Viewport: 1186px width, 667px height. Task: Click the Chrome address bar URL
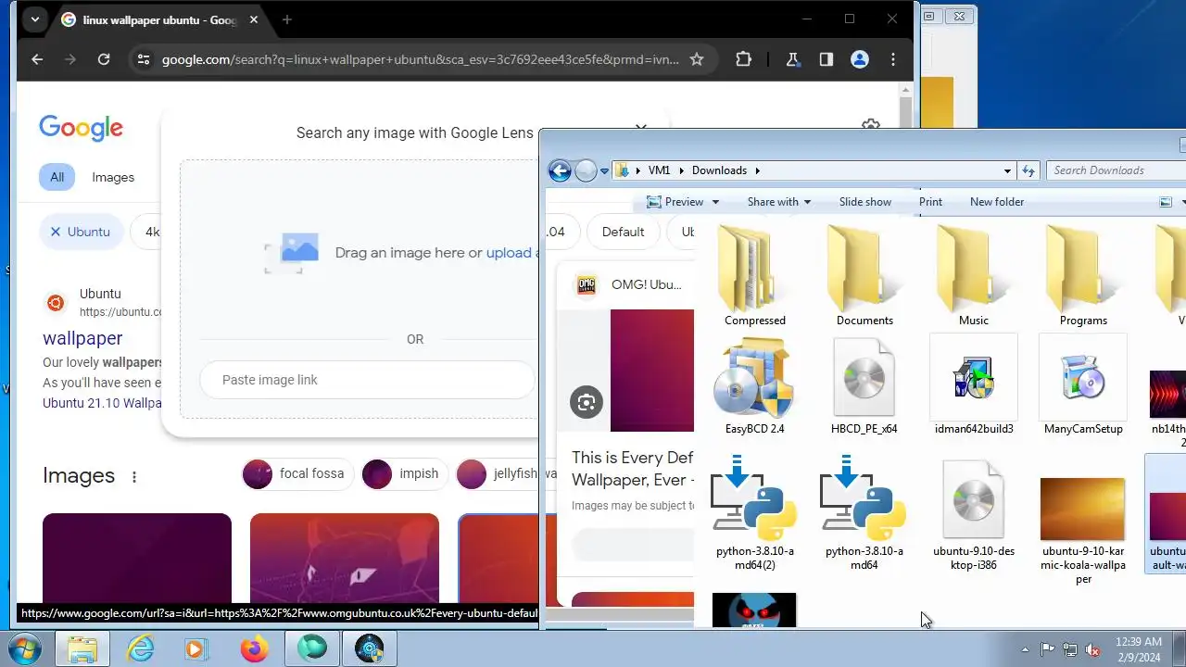(x=420, y=59)
